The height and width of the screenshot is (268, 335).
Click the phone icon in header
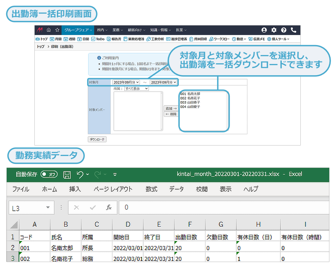tap(293, 30)
